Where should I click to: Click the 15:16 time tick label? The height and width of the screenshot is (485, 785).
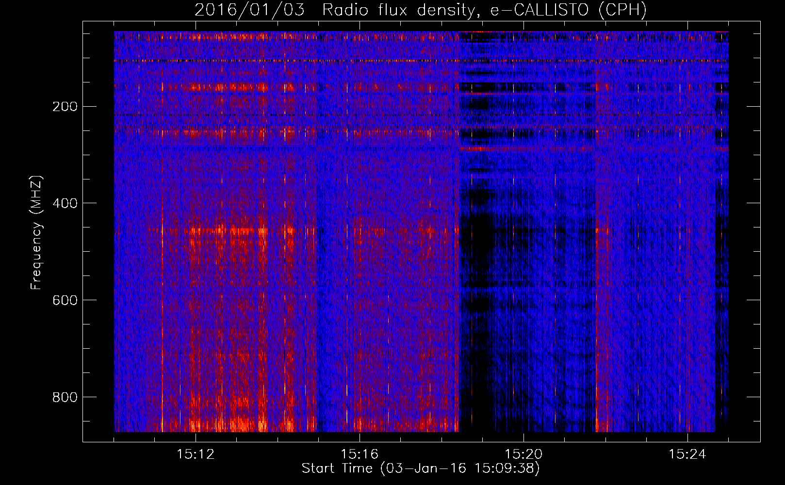click(x=360, y=454)
